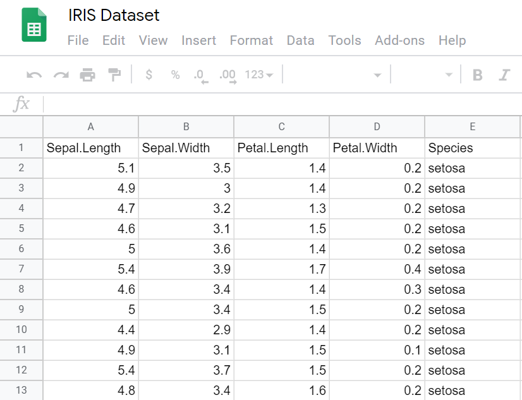Rename the IRIS Dataset title
The image size is (522, 400).
coord(114,15)
